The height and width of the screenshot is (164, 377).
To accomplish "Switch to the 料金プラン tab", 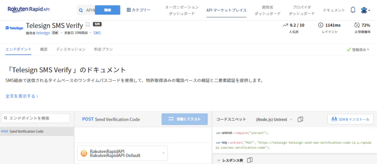I will point(103,49).
